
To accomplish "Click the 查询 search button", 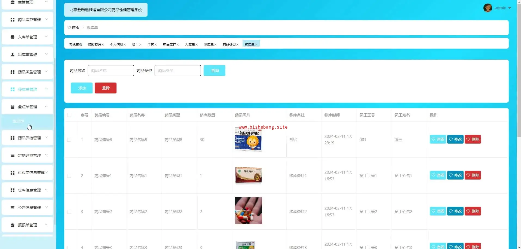I will point(214,71).
